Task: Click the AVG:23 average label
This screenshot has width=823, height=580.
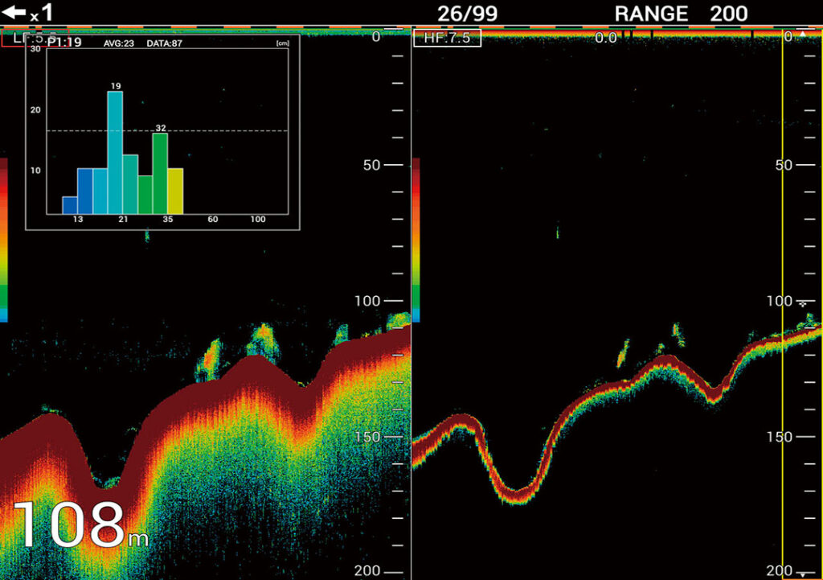Action: coord(118,43)
